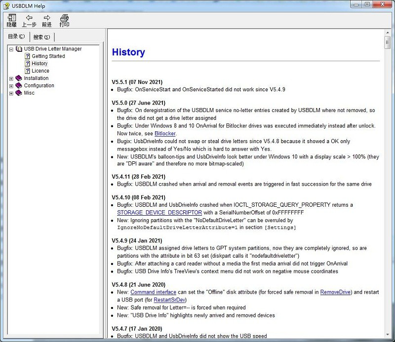Screen dimensions: 395x342
Task: Open the Command interface link
Action: tap(153, 292)
